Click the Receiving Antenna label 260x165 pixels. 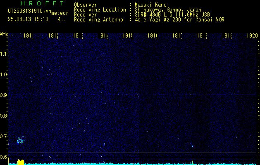[98, 20]
